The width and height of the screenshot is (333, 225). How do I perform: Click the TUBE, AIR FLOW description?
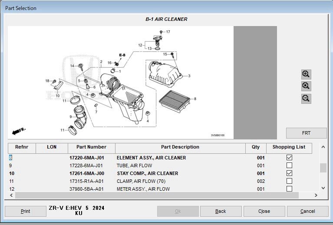pyautogui.click(x=134, y=165)
